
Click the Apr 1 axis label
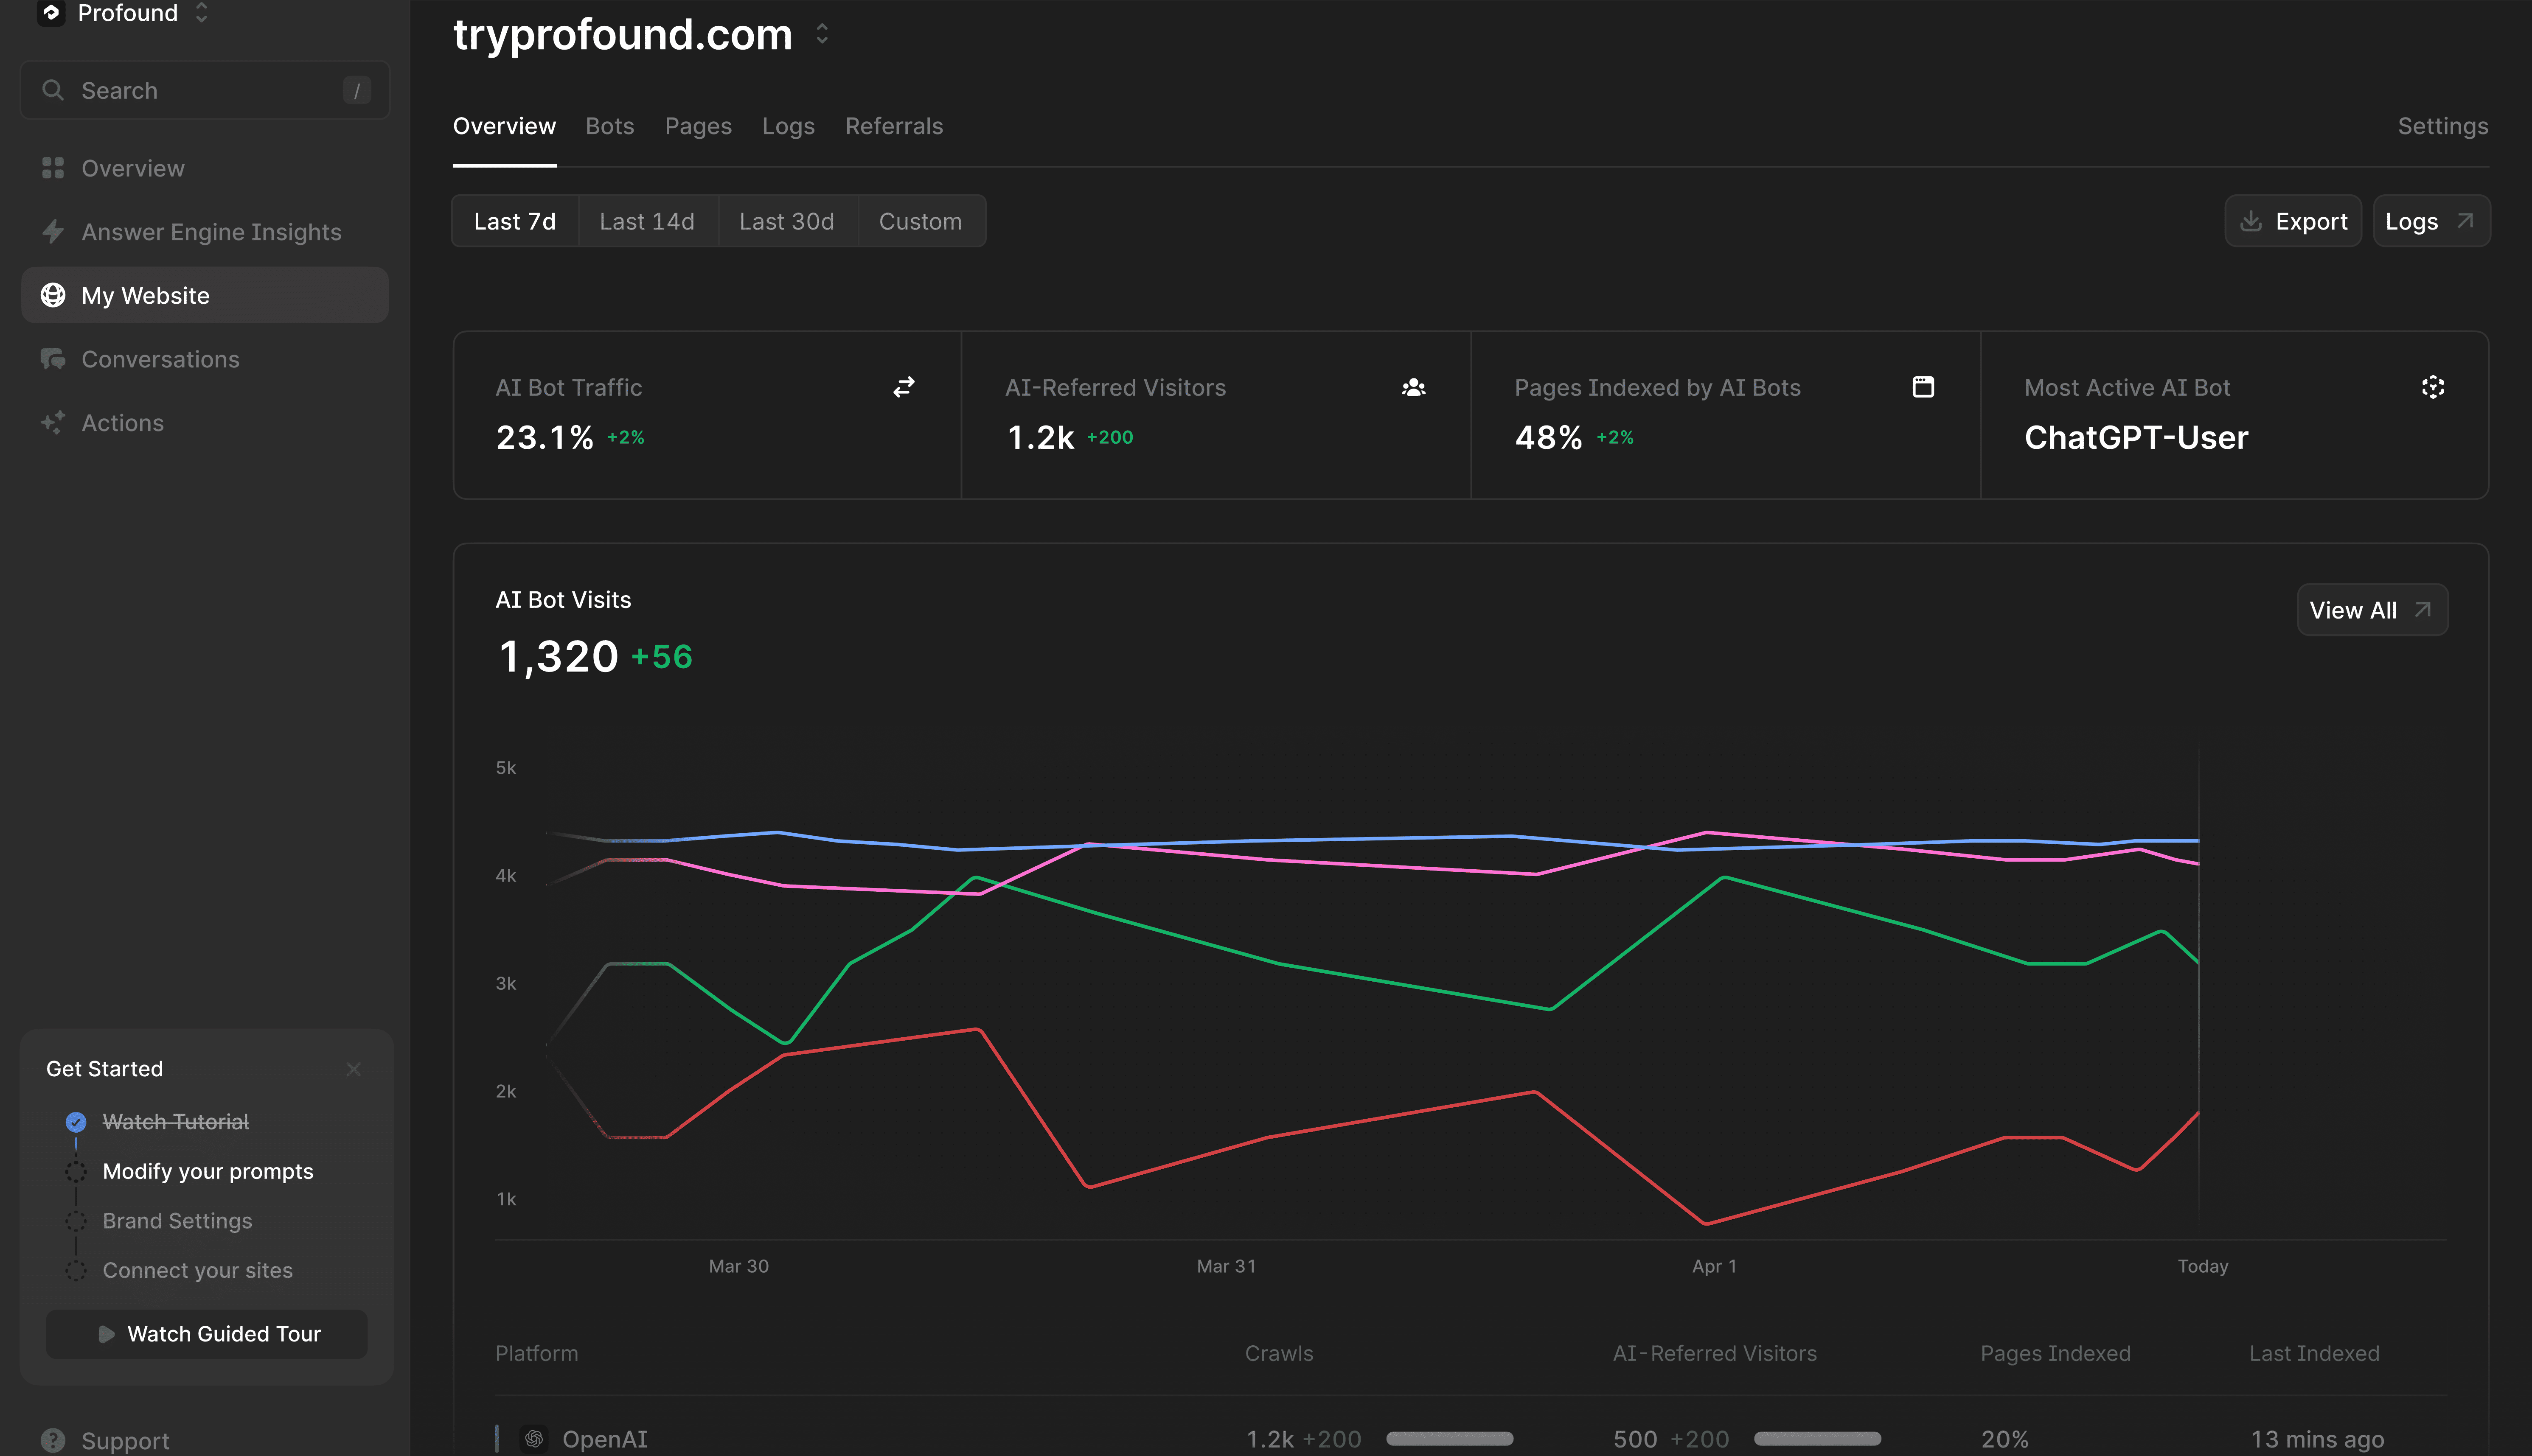1715,1266
